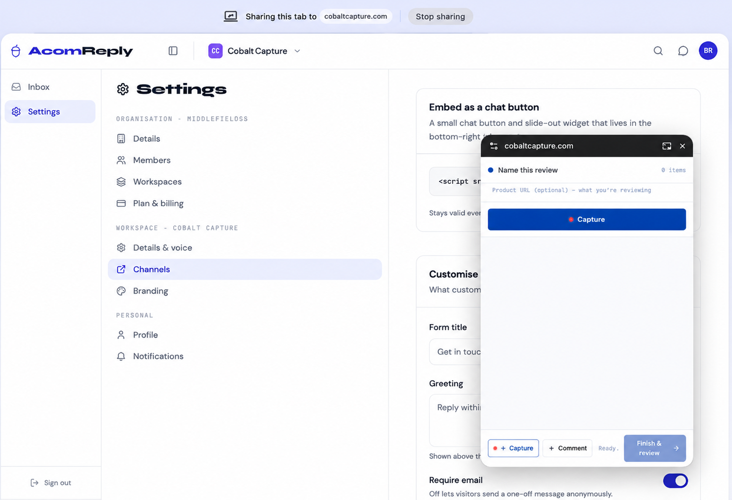Select Settings in the left sidebar
Image resolution: width=732 pixels, height=500 pixels.
[50, 111]
